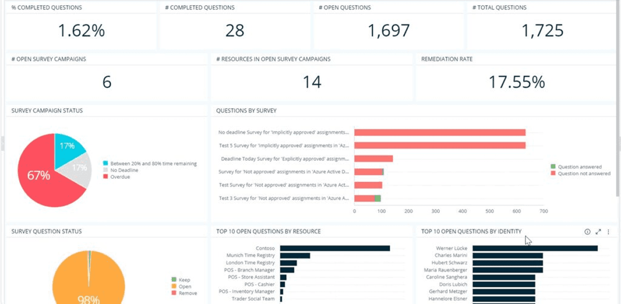Screen dimensions: 621x304
Task: Click the 'Top 10 Open Questions by Resource' title
Action: tap(268, 232)
